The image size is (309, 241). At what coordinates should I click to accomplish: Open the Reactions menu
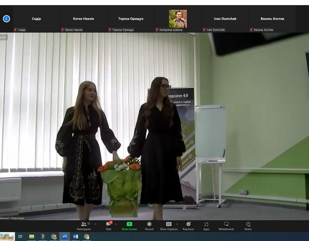tap(188, 226)
